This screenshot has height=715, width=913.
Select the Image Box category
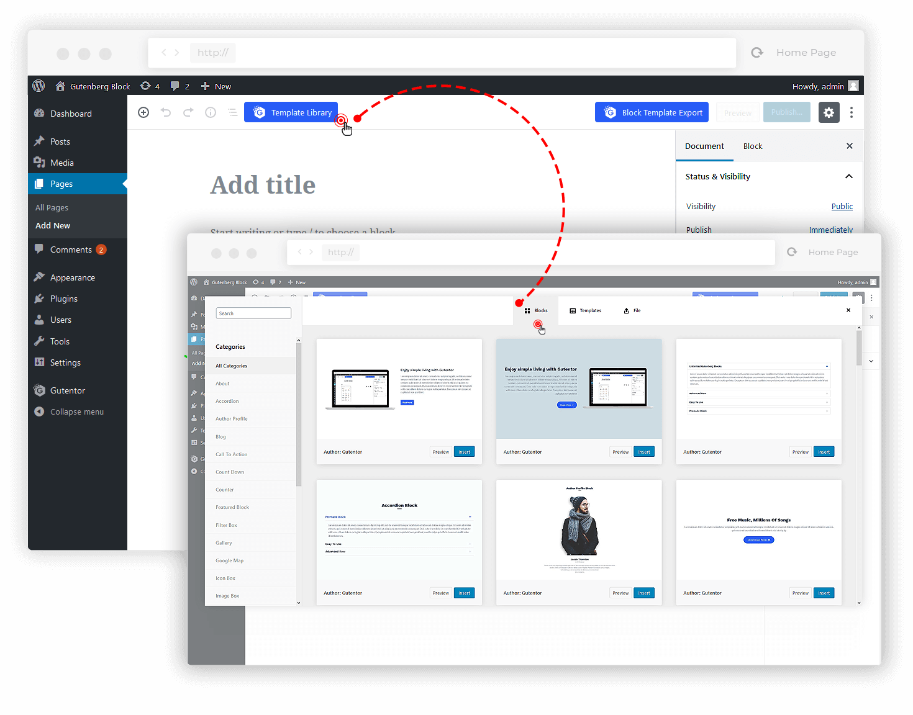click(250, 596)
